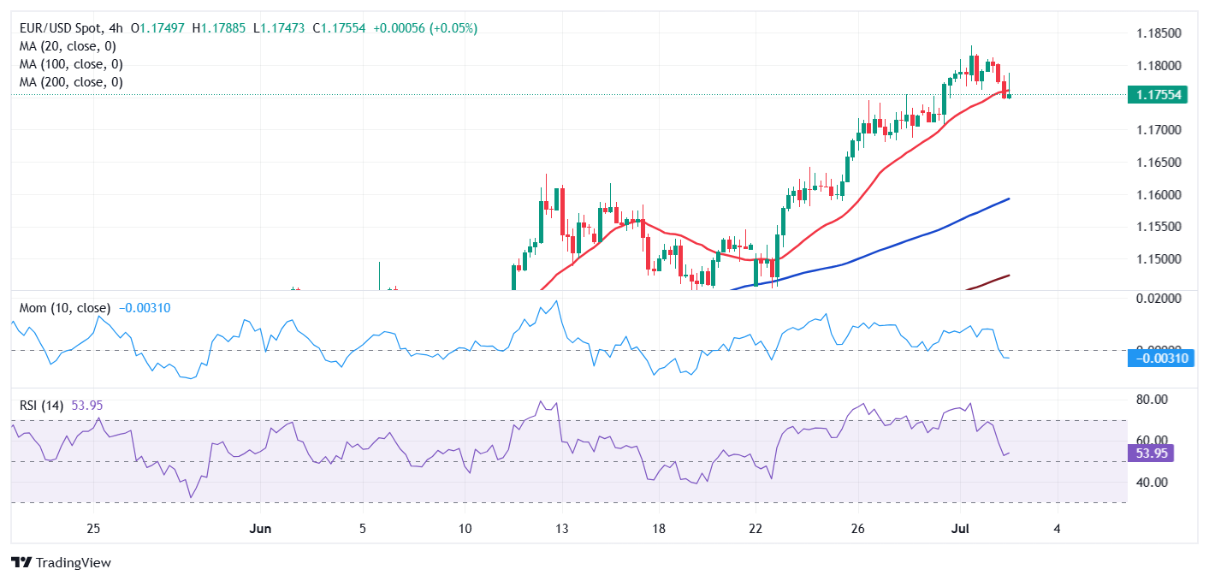Click the EUR/USD Spot symbol title
The width and height of the screenshot is (1209, 581).
[x=62, y=28]
